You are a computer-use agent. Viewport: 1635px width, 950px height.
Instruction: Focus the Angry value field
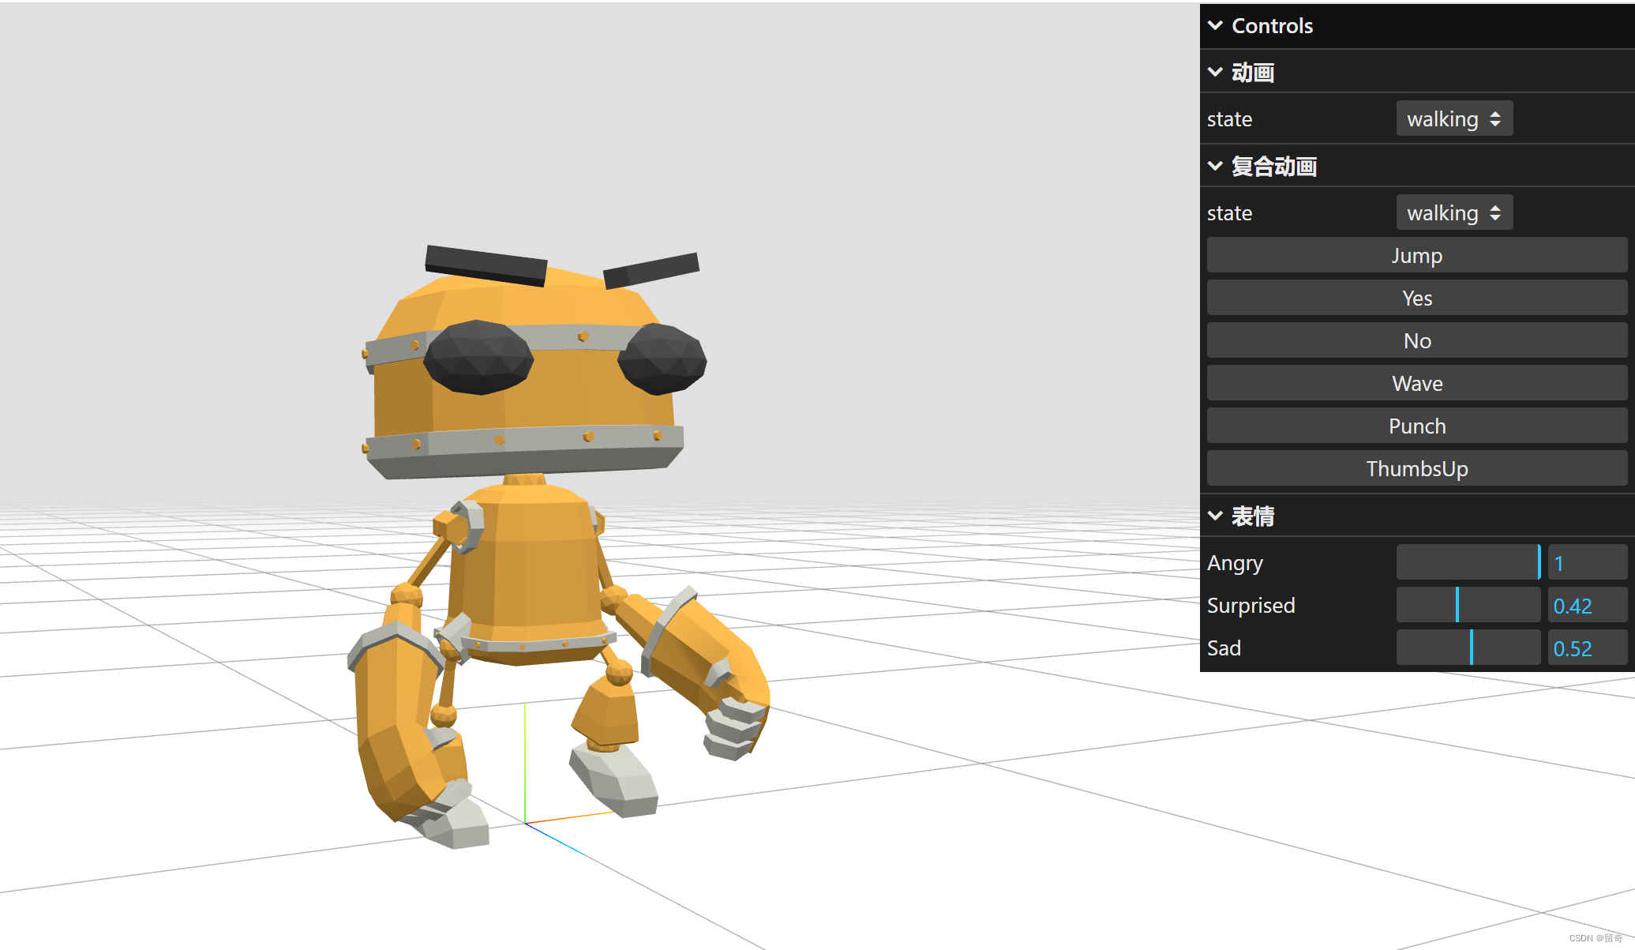click(x=1586, y=563)
